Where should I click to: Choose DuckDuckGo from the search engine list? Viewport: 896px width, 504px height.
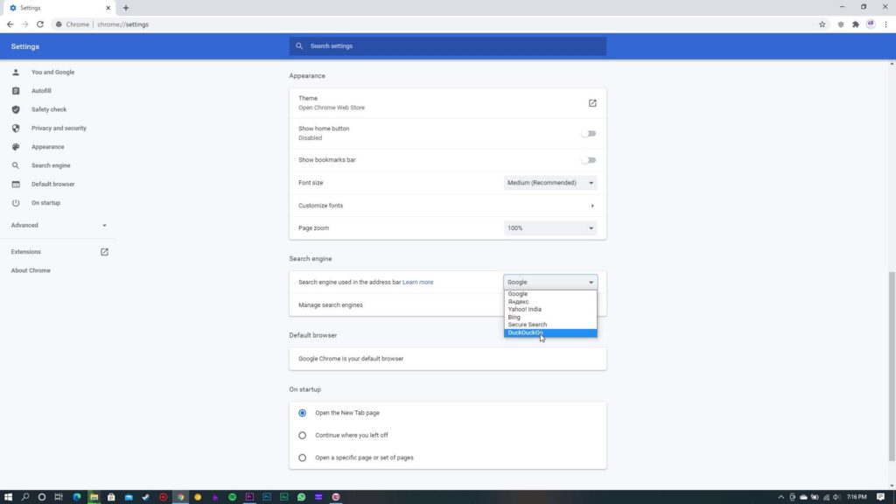(x=550, y=332)
